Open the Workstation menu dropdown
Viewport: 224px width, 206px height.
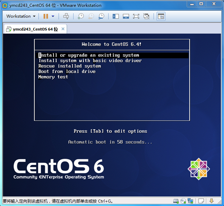point(21,16)
